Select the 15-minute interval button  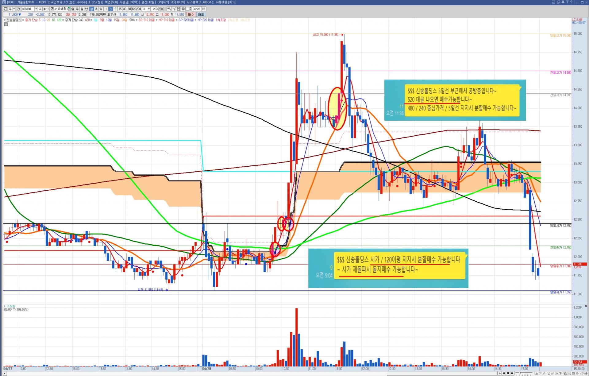[x=120, y=9]
